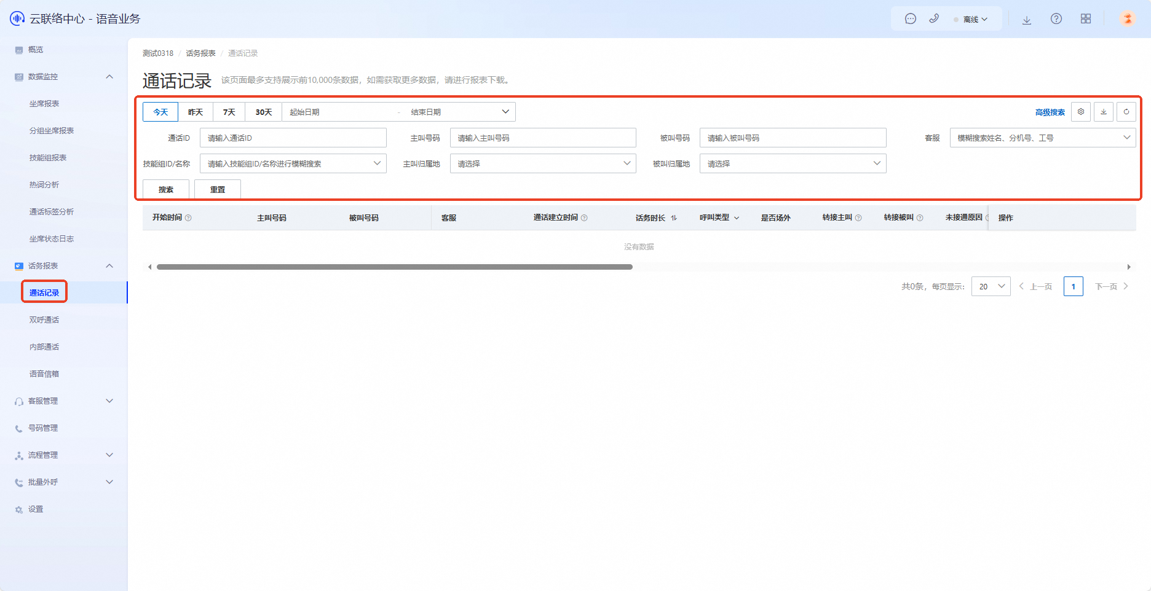Focus the 被叫号码 input field
The image size is (1151, 591).
pyautogui.click(x=793, y=138)
